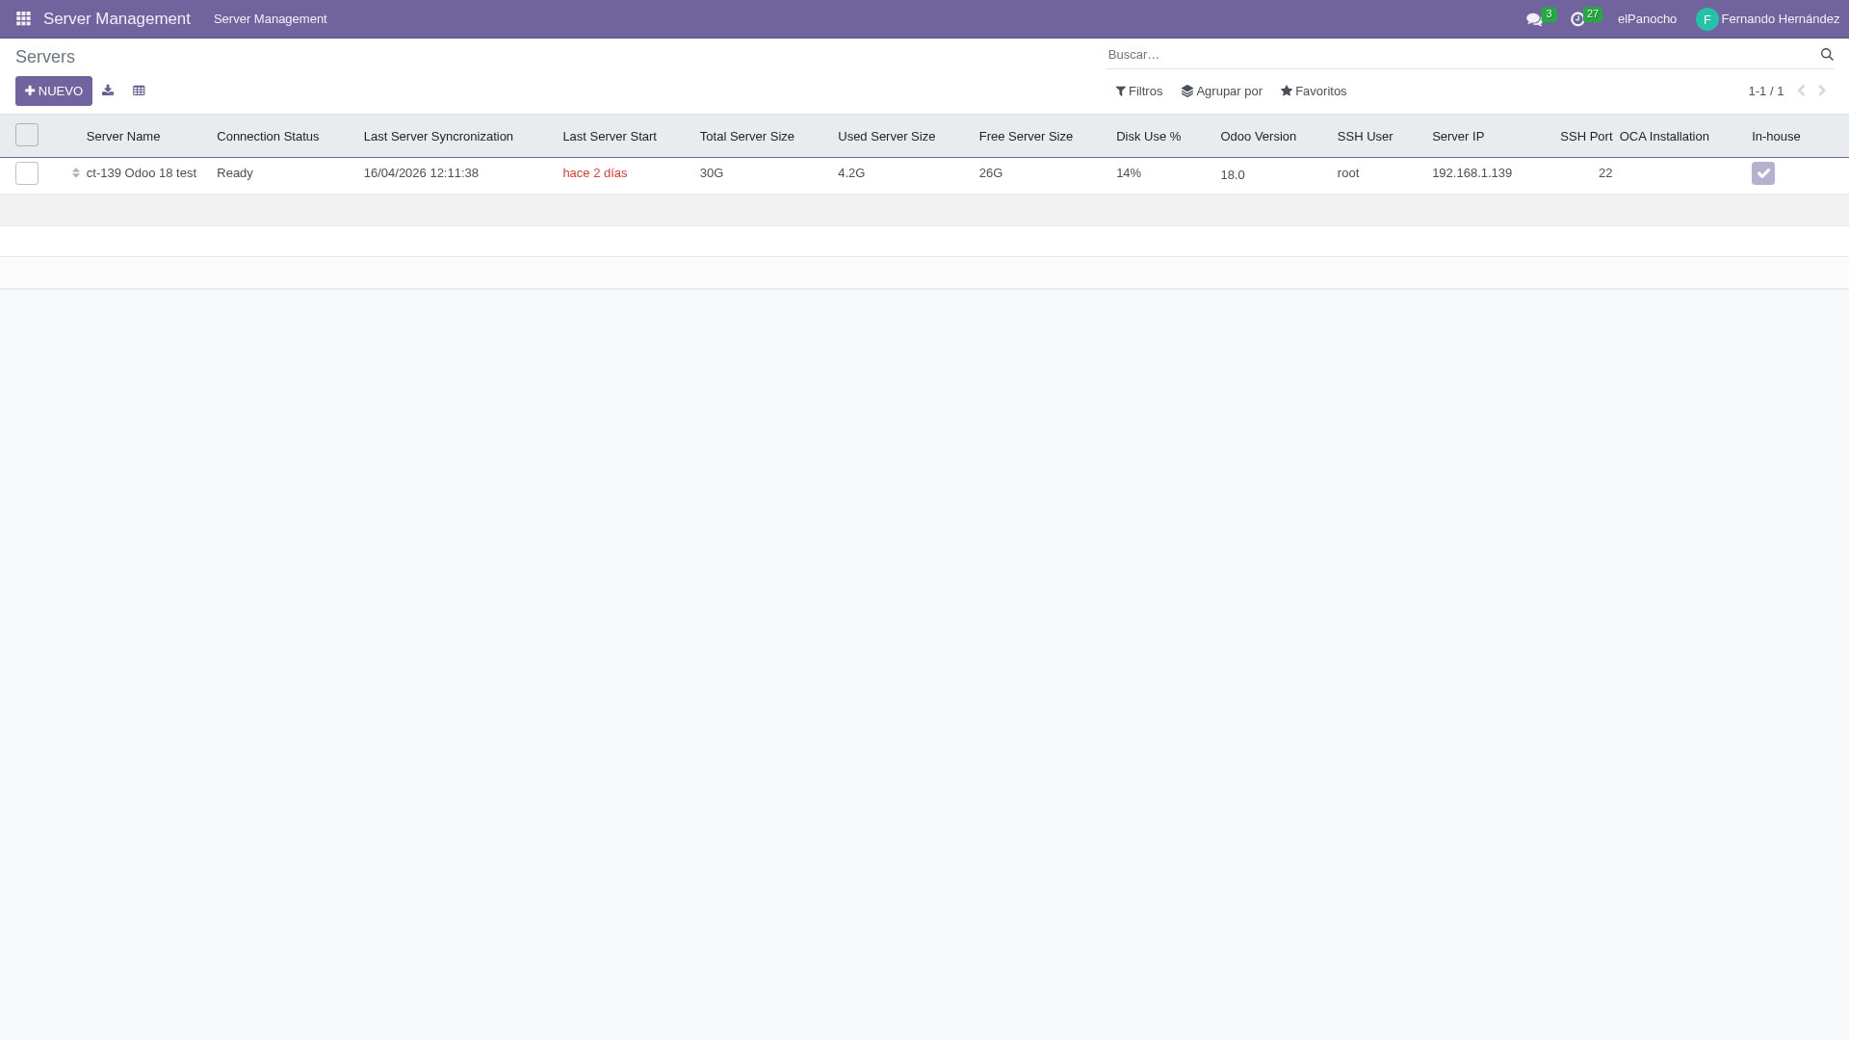Open Fernando Hernández user menu
This screenshot has height=1040, width=1849.
click(1767, 19)
